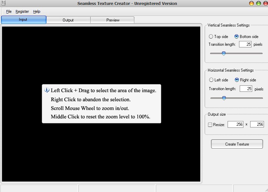This screenshot has width=268, height=192.
Task: Open the Help menu
Action: (x=36, y=11)
